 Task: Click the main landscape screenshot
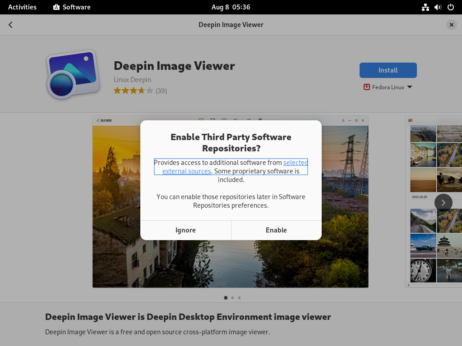231,201
